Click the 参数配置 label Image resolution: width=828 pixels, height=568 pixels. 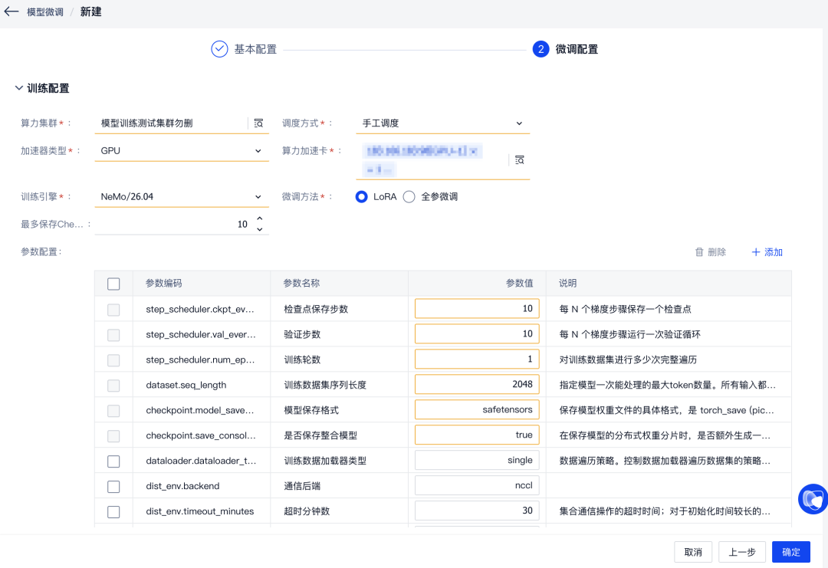41,251
